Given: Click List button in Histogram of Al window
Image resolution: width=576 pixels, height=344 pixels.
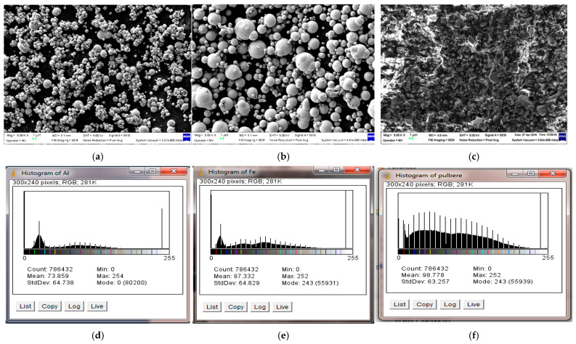Looking at the screenshot, I should click(x=25, y=306).
